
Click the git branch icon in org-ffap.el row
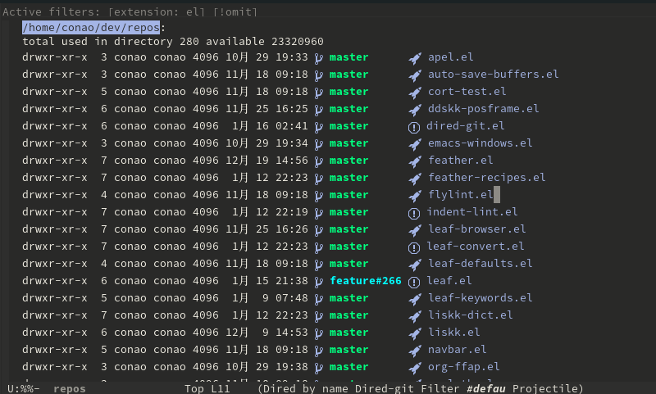coord(319,368)
